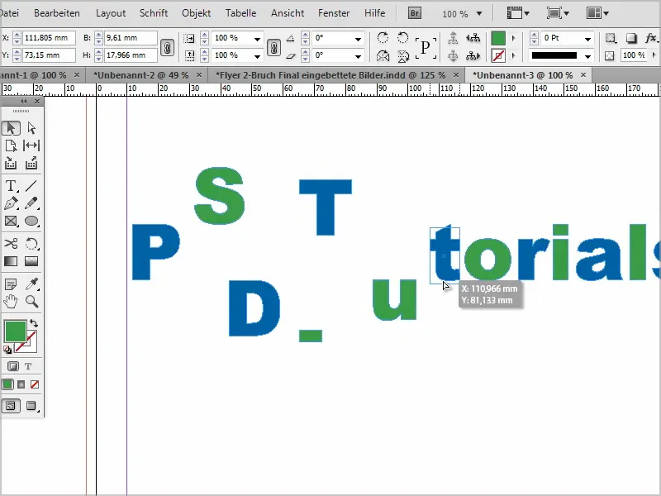Open the Bearbeiten menu
Image resolution: width=661 pixels, height=496 pixels.
coord(57,13)
